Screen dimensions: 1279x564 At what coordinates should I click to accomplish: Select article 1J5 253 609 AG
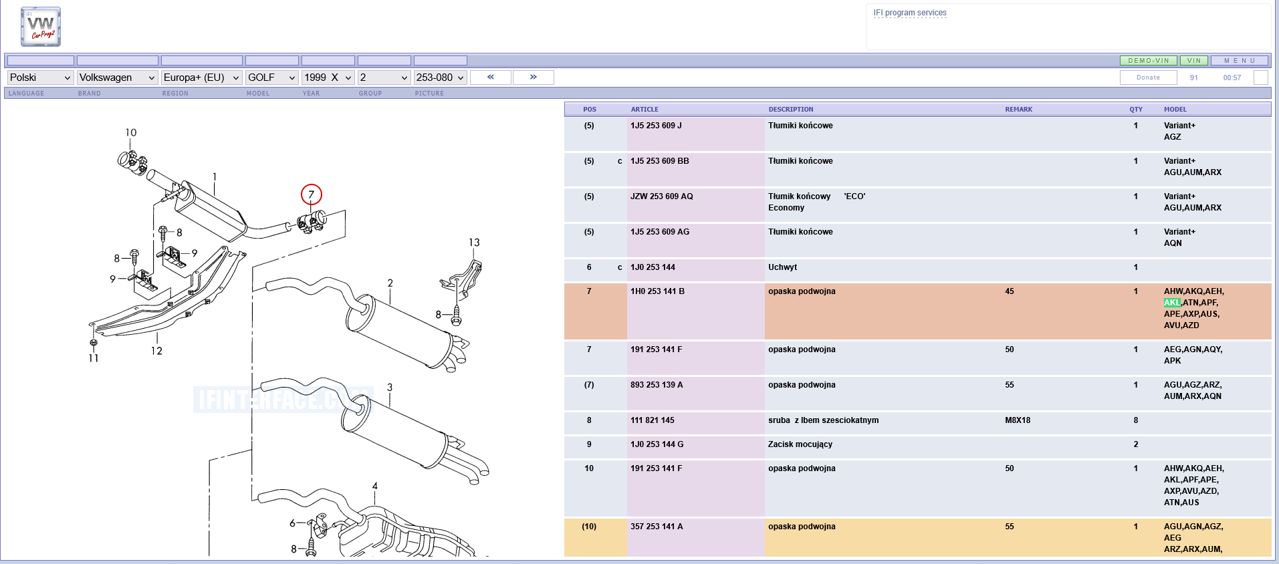pos(660,232)
